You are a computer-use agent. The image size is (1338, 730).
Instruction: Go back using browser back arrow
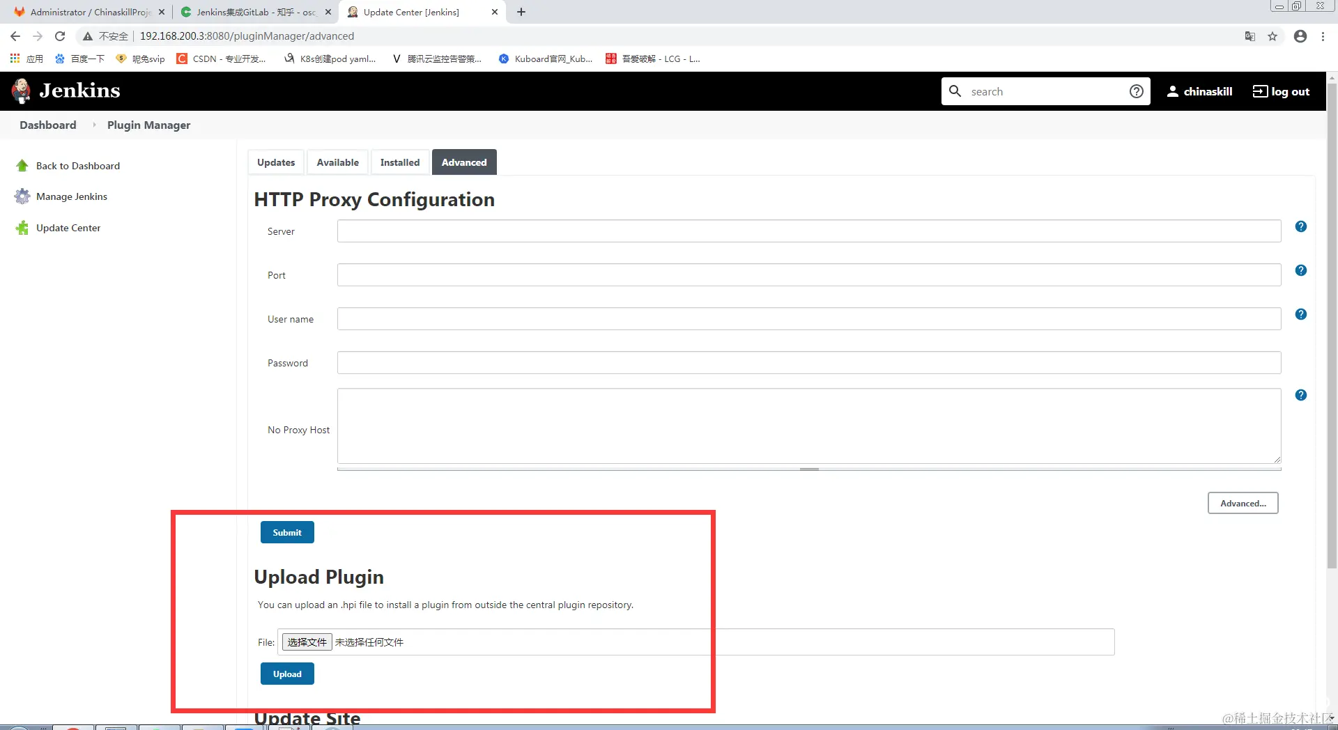pos(15,36)
